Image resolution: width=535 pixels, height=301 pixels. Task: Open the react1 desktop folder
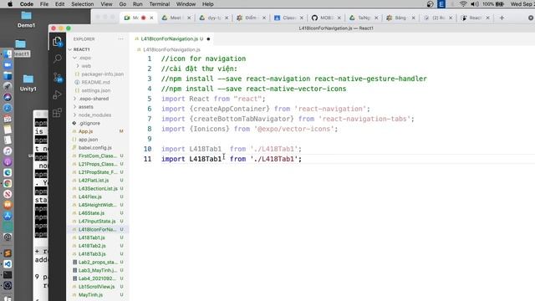coord(21,48)
